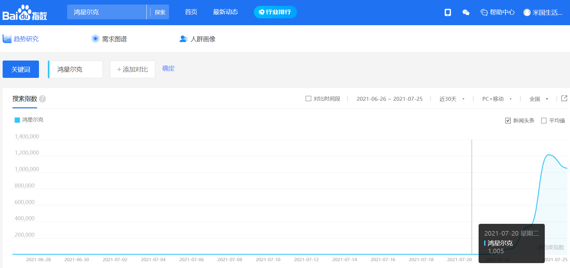Click the 鸿星尔克 legend label text
The image size is (570, 268).
(x=33, y=120)
